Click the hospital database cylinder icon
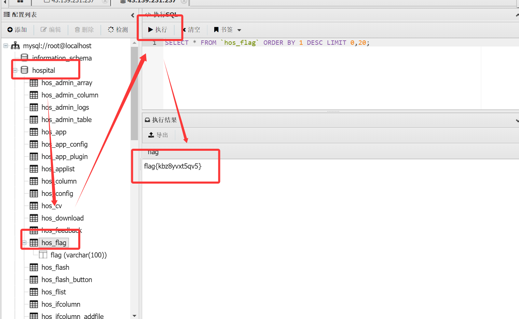Image resolution: width=519 pixels, height=319 pixels. [25, 70]
